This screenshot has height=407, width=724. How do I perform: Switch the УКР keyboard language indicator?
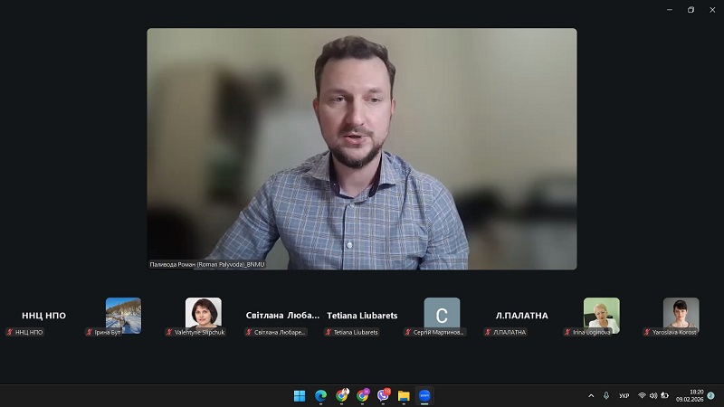pyautogui.click(x=624, y=395)
